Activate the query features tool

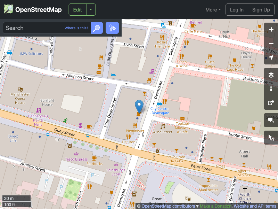[x=271, y=137]
